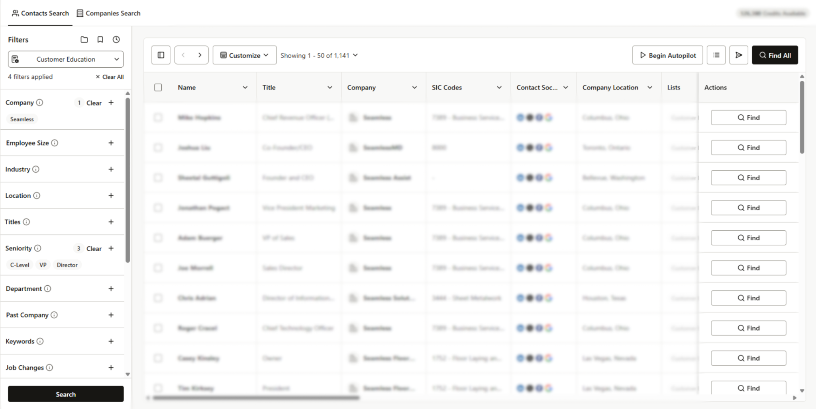Screen dimensions: 816x409
Task: Check the first contact row checkbox
Action: pyautogui.click(x=158, y=117)
